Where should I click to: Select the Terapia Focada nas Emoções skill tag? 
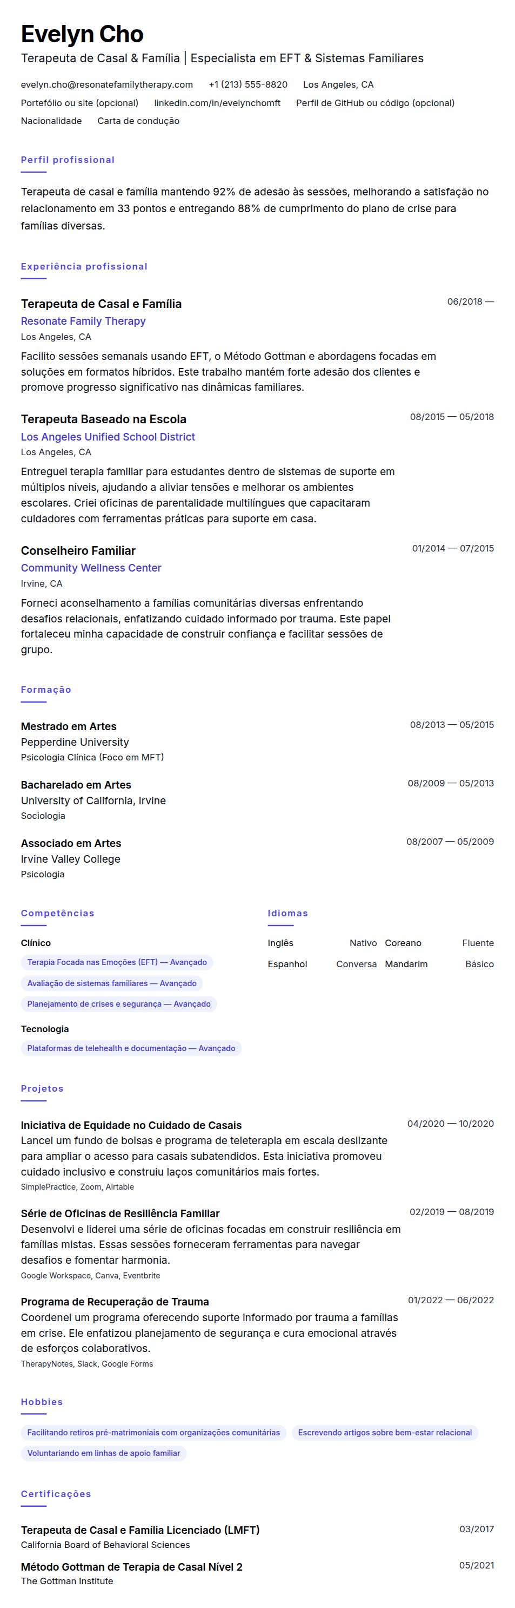point(117,962)
